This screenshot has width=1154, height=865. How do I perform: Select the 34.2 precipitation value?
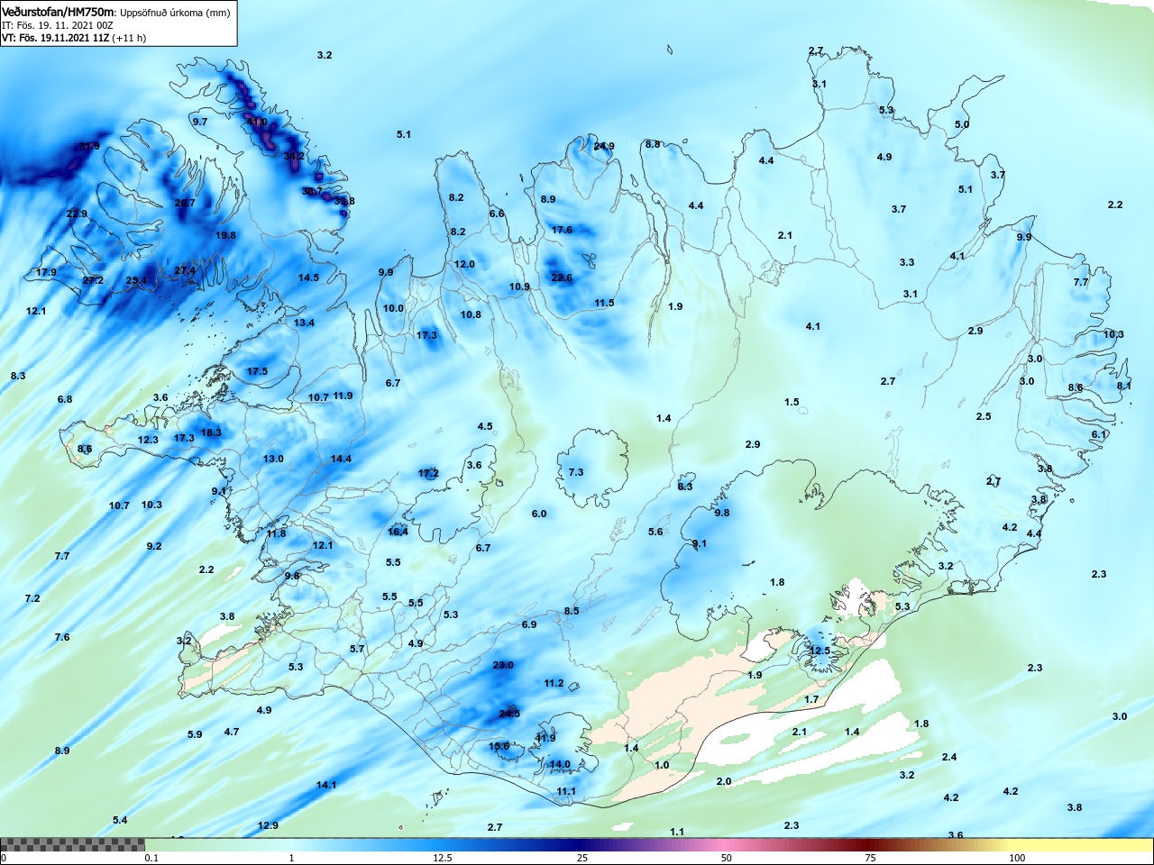pyautogui.click(x=294, y=156)
